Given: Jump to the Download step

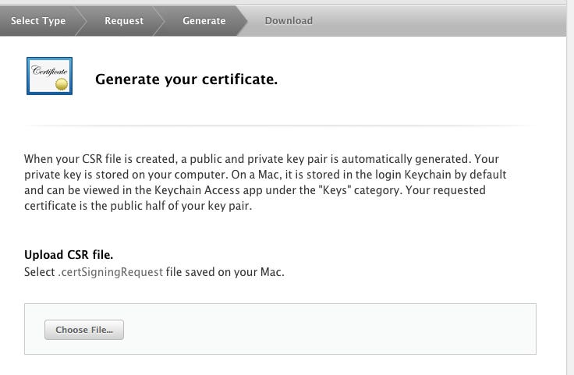Looking at the screenshot, I should [x=289, y=21].
